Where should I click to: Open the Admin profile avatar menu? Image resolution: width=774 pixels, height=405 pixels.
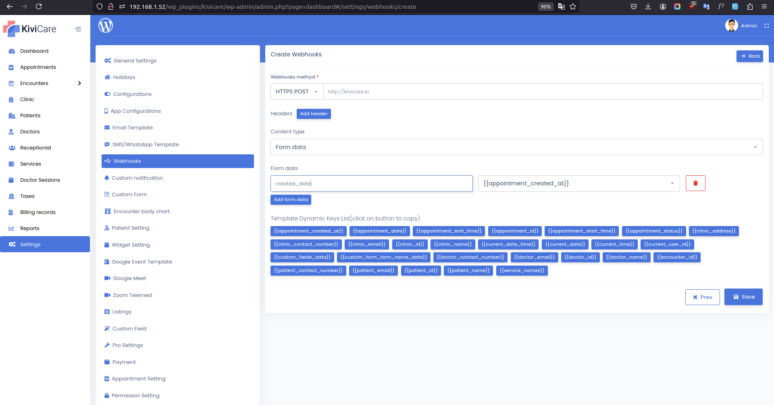(x=732, y=25)
